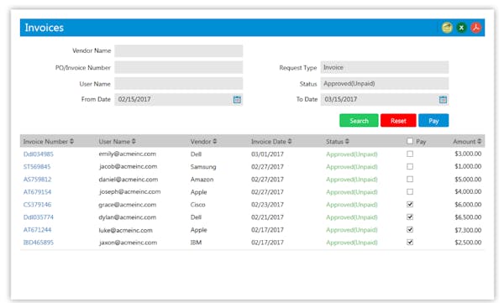Click the yellow print icon in header
The height and width of the screenshot is (303, 504).
pos(447,28)
